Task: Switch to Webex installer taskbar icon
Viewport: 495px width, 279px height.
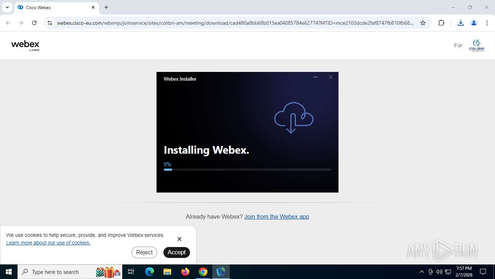Action: 221,272
